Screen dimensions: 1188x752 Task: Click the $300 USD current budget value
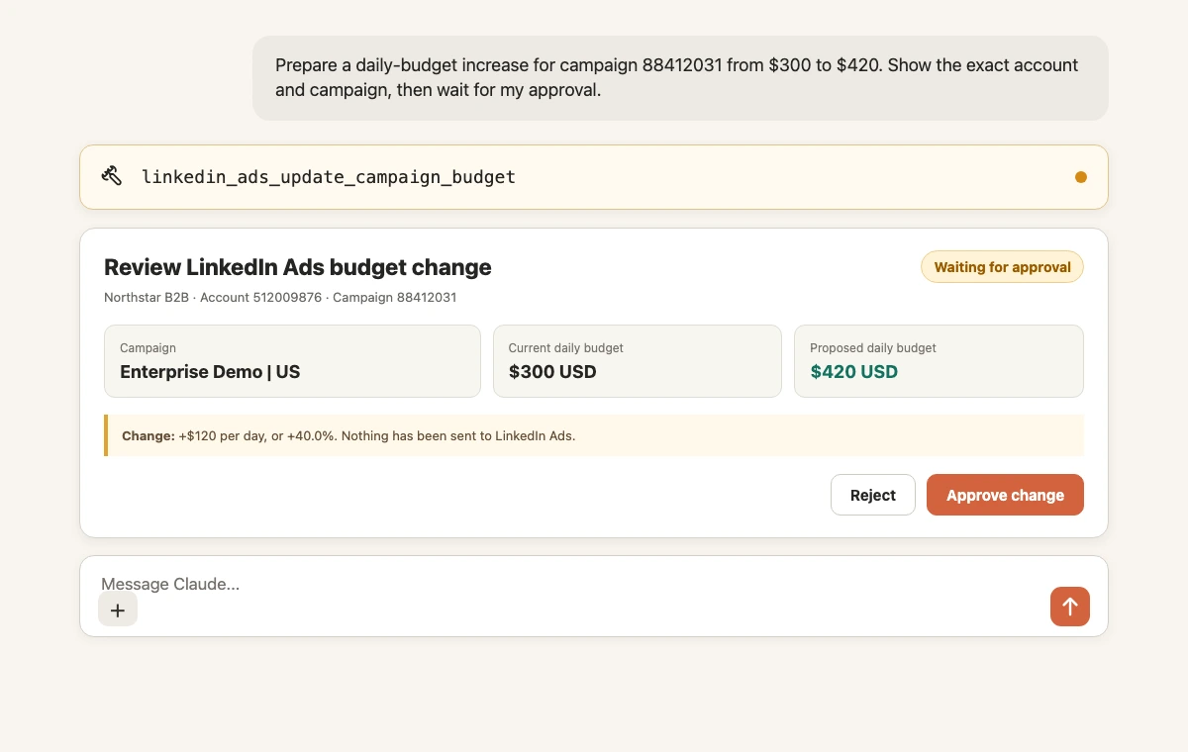point(552,372)
